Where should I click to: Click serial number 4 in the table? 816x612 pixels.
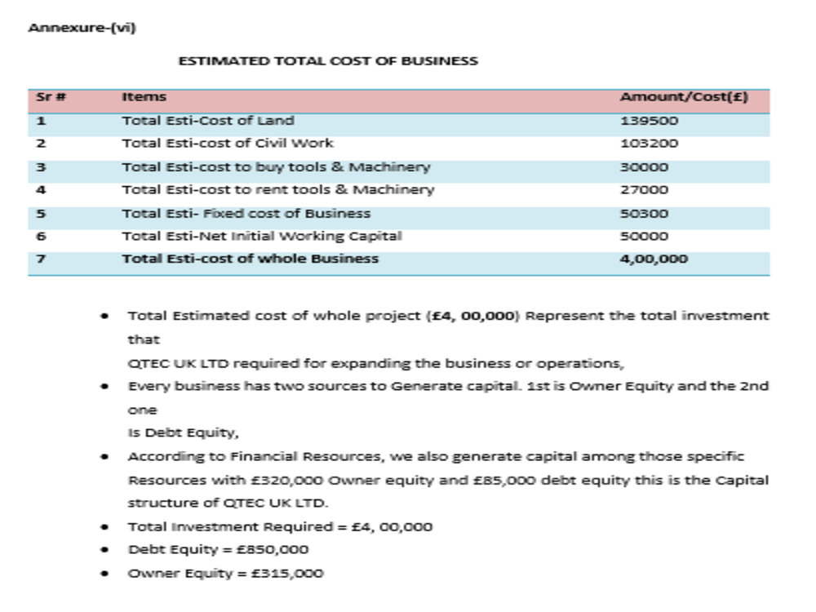click(x=41, y=189)
